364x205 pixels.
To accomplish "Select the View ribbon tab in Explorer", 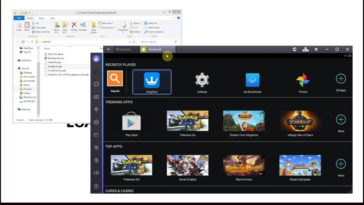I will tap(52, 18).
